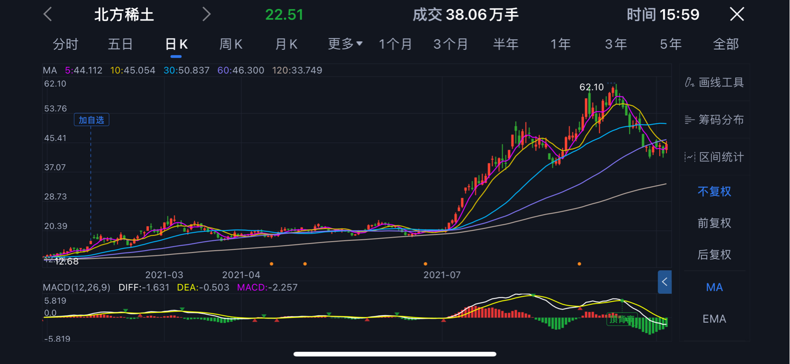This screenshot has width=790, height=364.
Task: Click MA 10:45.054 value
Action: pos(133,70)
